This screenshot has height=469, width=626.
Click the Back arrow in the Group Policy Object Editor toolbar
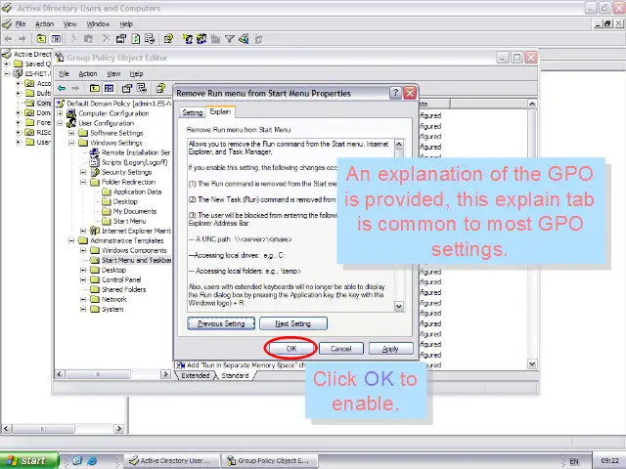tap(62, 88)
